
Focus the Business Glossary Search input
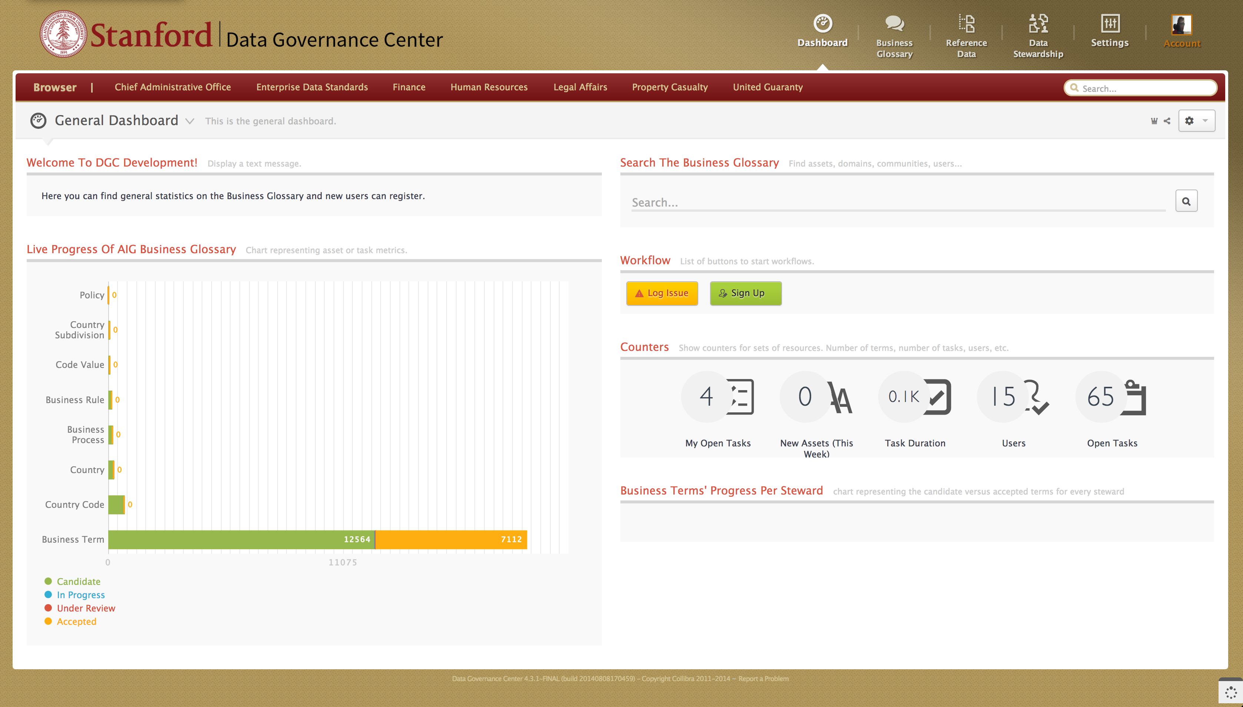coord(898,202)
